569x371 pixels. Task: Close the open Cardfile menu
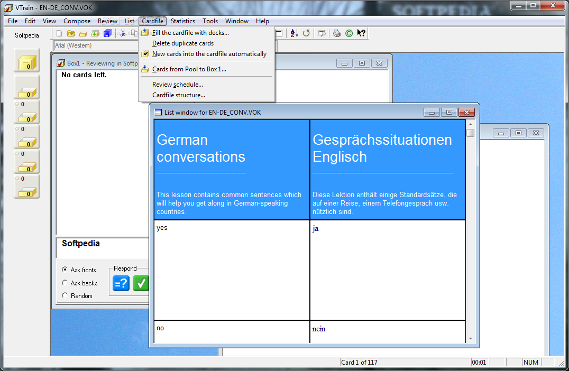[x=152, y=21]
